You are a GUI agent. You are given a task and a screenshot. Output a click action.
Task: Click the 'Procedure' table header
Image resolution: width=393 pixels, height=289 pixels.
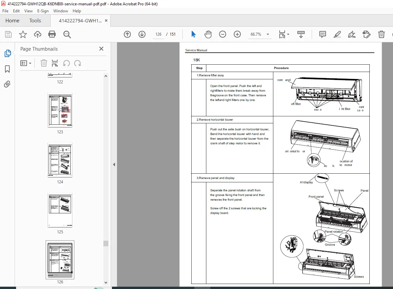pyautogui.click(x=281, y=68)
